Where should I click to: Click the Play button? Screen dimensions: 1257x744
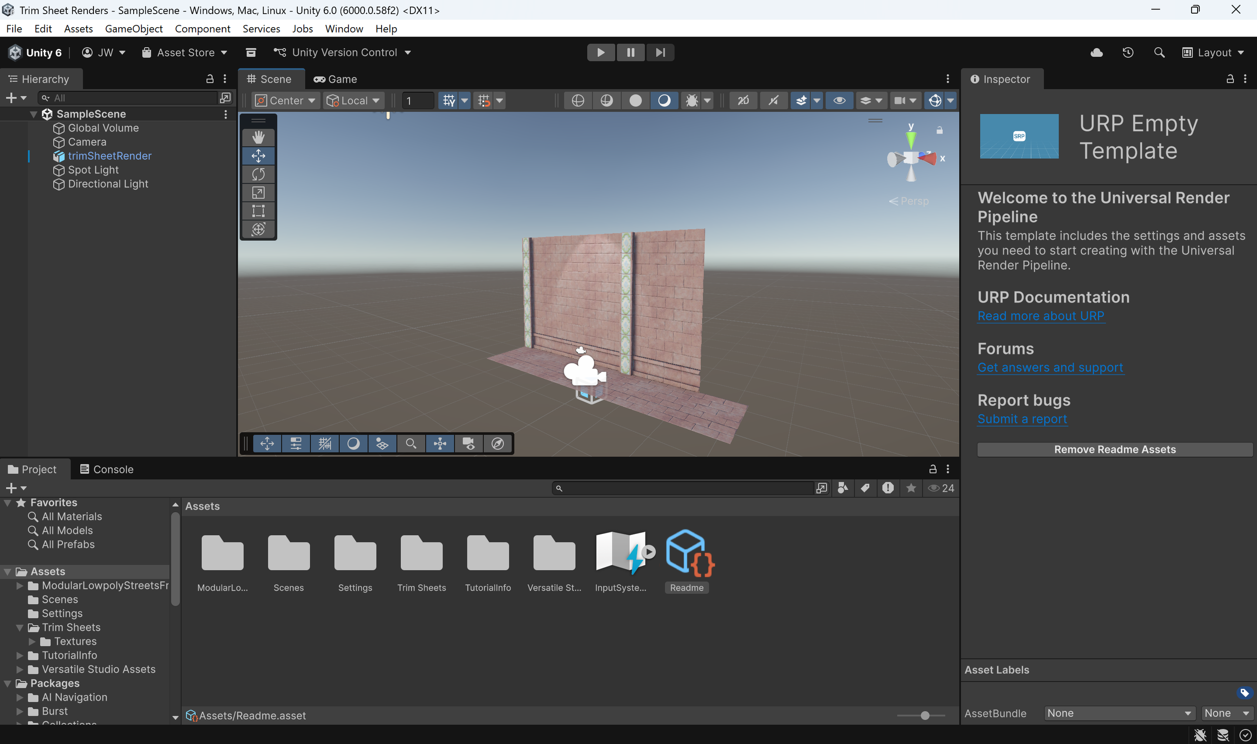tap(600, 52)
